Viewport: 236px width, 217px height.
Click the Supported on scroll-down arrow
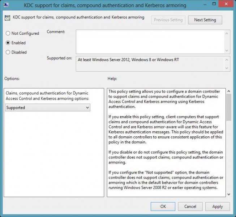point(227,68)
